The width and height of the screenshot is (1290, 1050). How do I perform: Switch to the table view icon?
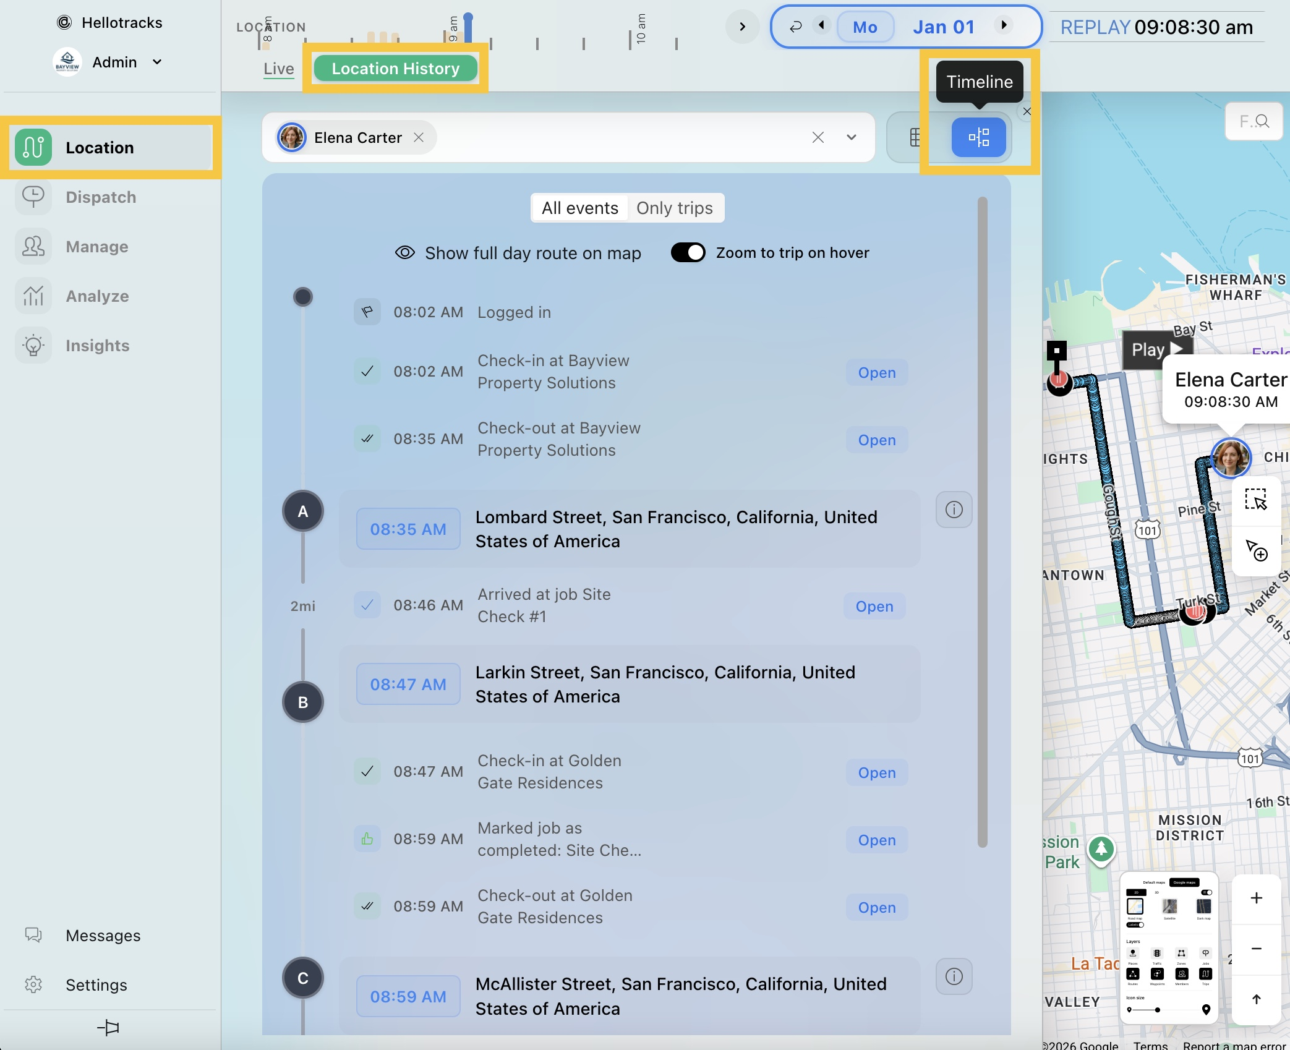click(915, 137)
